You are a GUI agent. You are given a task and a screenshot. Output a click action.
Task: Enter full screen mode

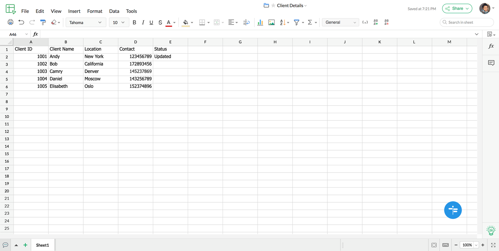click(x=493, y=245)
